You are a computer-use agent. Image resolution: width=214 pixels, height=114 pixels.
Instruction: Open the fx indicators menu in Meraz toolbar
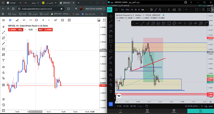pyautogui.click(x=169, y=10)
